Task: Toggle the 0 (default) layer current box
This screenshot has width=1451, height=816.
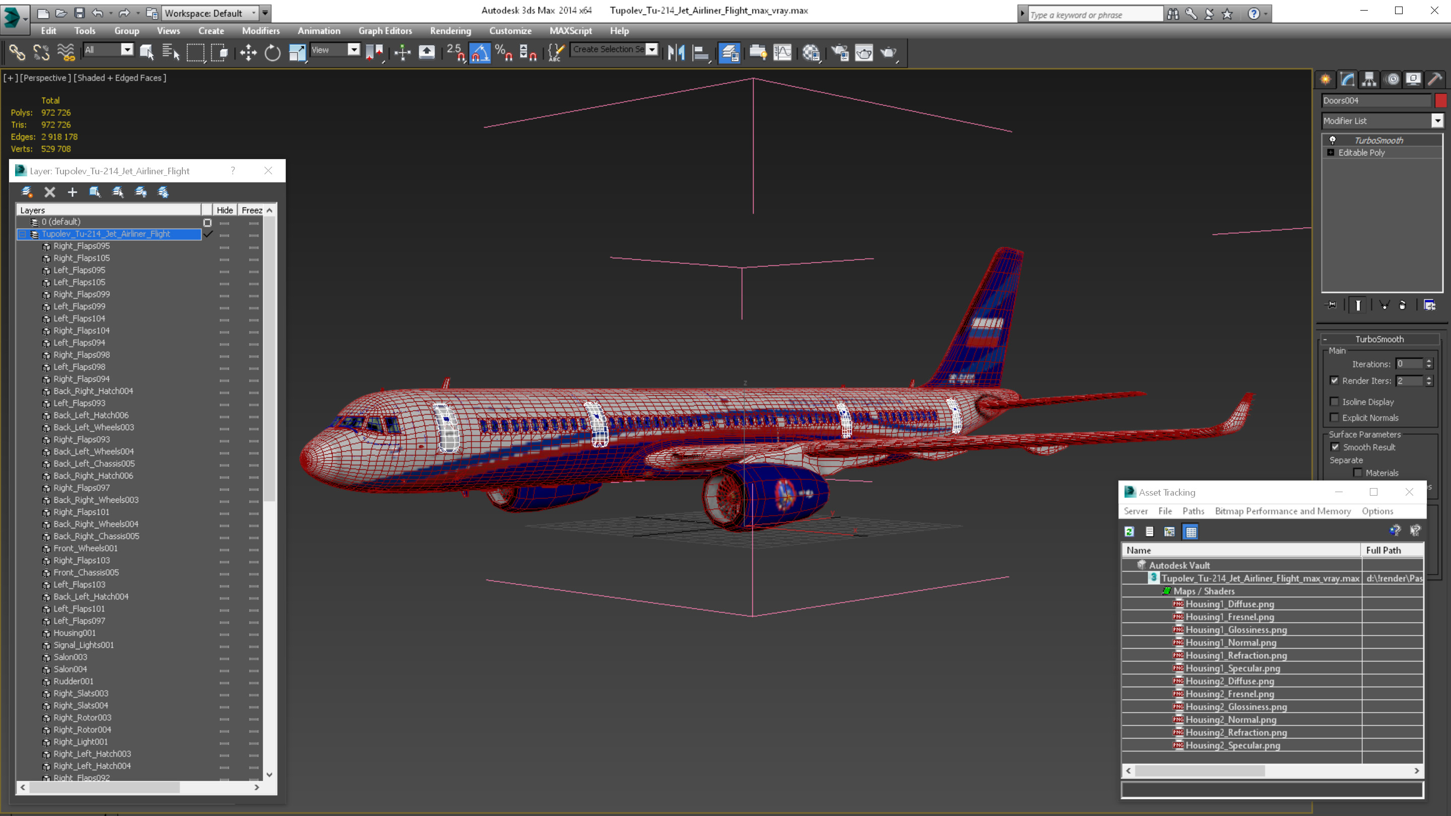Action: (207, 223)
